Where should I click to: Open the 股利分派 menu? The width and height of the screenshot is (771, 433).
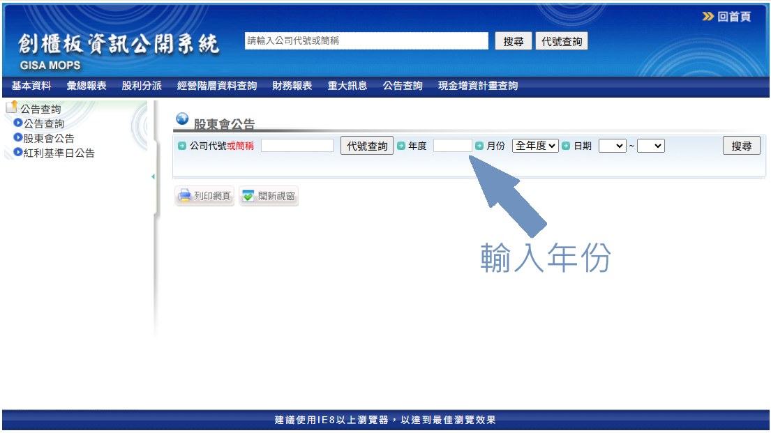tap(142, 86)
